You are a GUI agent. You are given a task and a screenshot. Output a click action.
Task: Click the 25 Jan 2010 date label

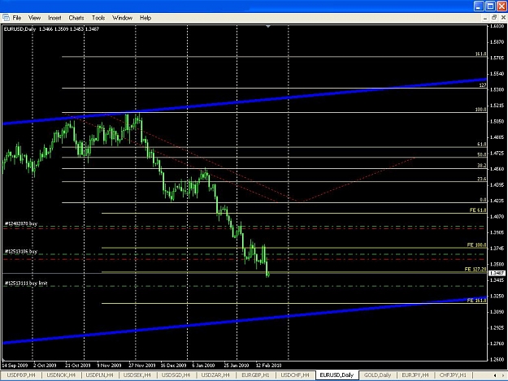click(x=237, y=366)
